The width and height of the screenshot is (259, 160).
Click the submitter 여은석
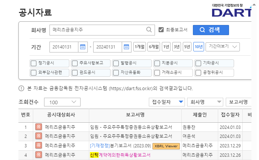[x=189, y=136]
